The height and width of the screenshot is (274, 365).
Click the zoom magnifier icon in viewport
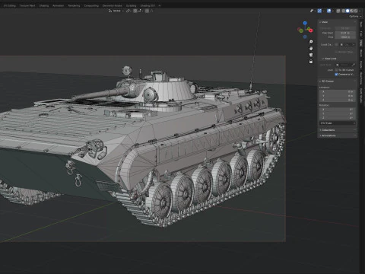[x=311, y=42]
